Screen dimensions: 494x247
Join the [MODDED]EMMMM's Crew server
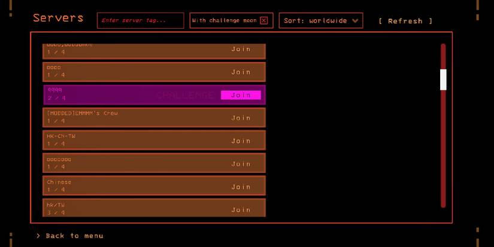pos(241,118)
